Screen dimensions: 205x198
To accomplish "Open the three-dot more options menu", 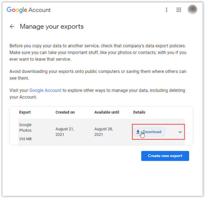I will point(167,10).
